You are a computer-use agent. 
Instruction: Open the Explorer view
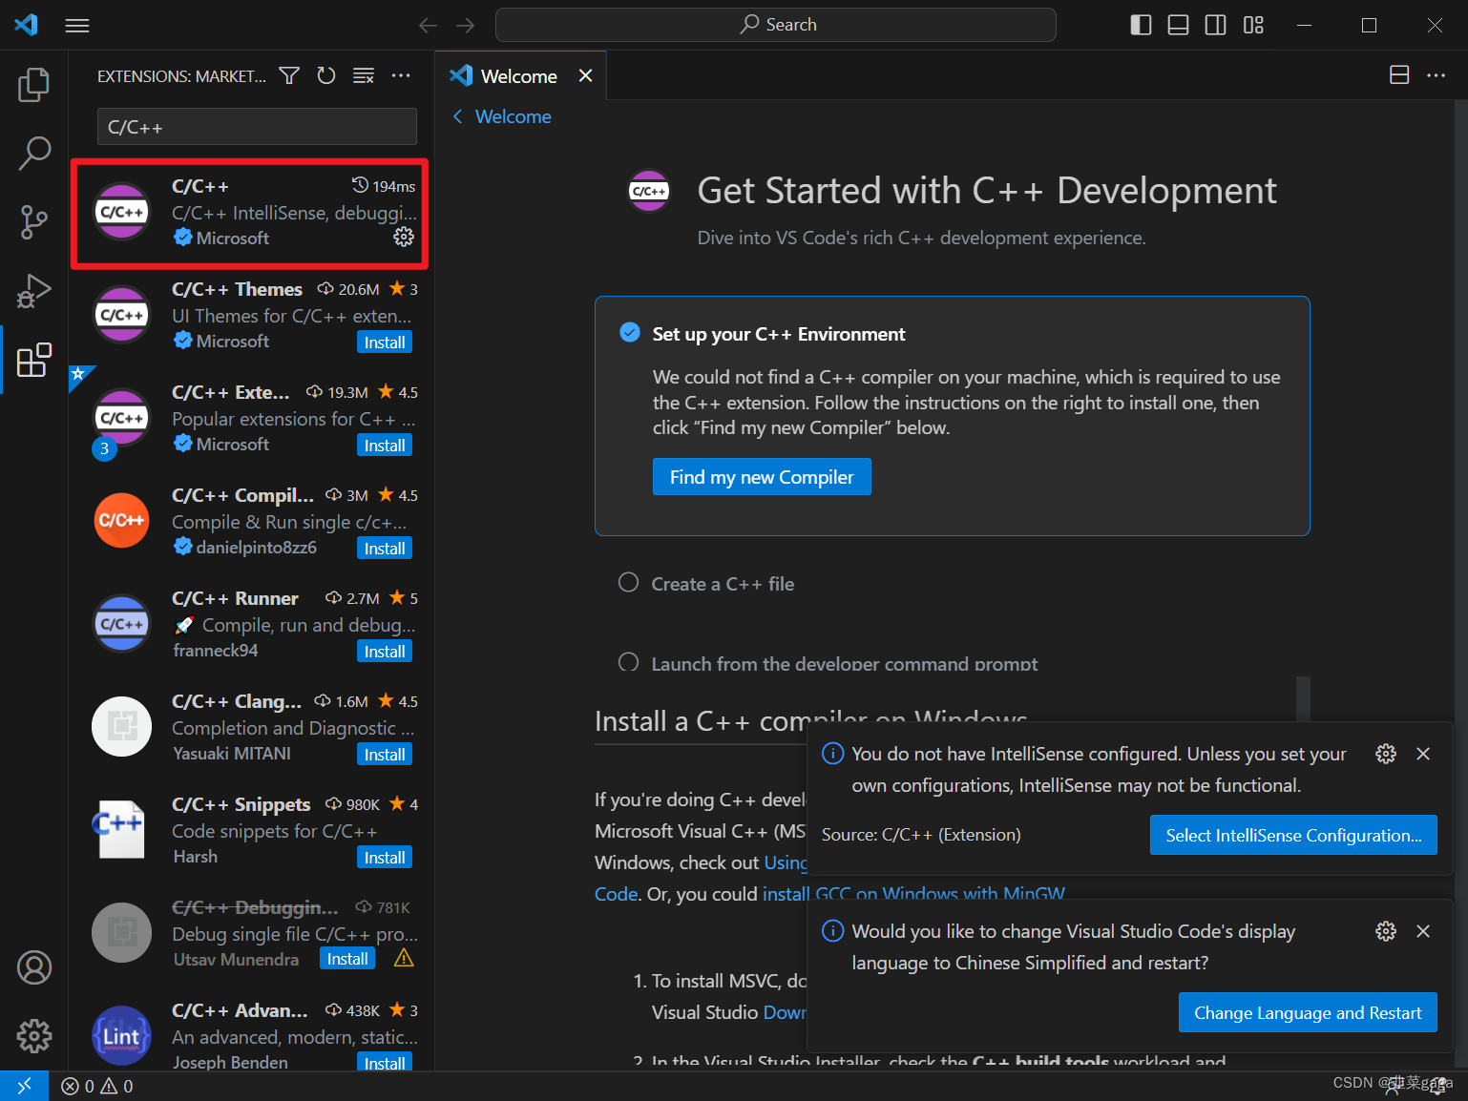(34, 84)
